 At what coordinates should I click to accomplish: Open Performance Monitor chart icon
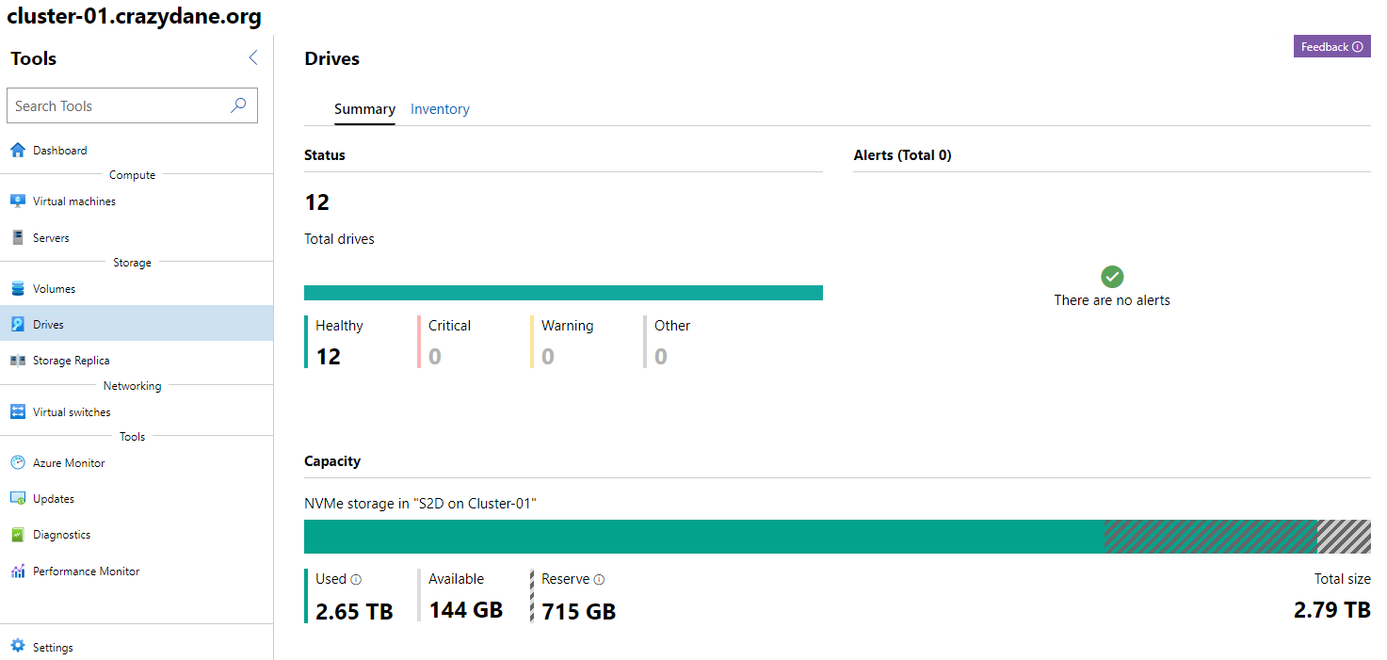coord(18,571)
